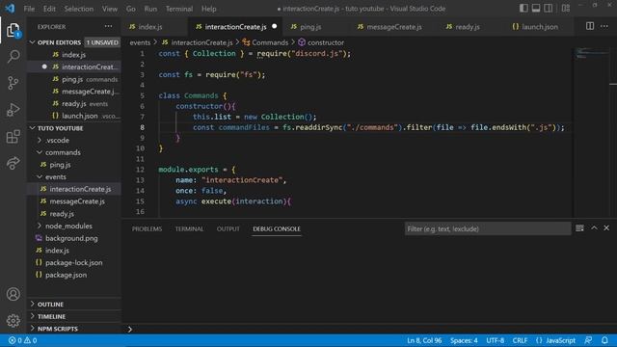Viewport: 617px width, 347px height.
Task: Open the File menu
Action: pyautogui.click(x=29, y=9)
